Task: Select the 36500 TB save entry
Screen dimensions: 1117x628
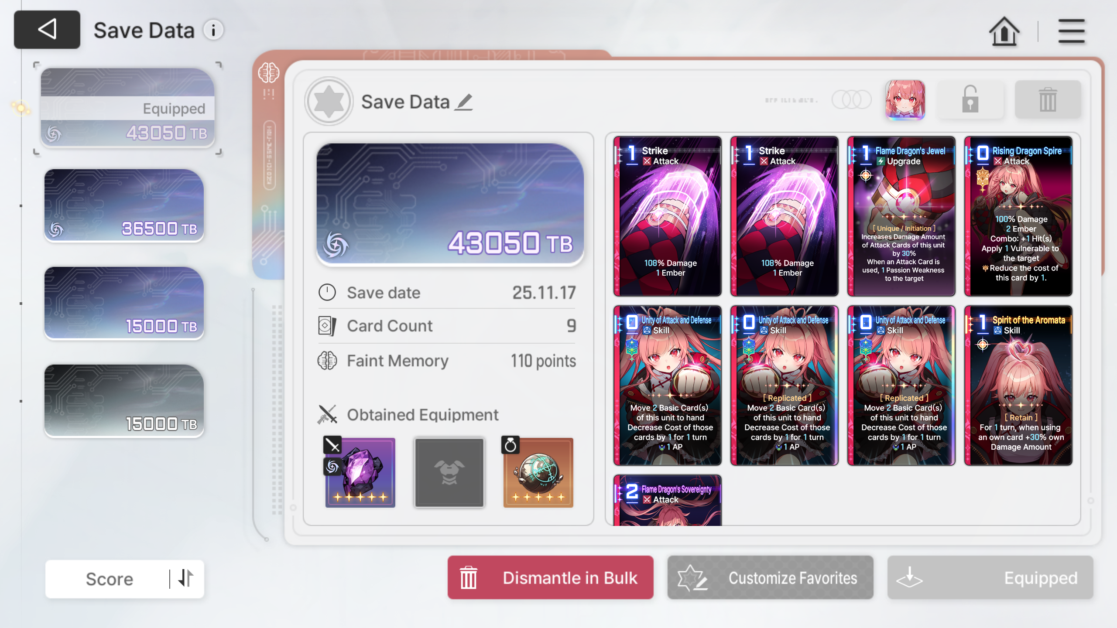Action: 124,205
